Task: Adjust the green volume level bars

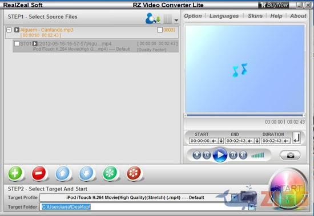Action: tap(257, 155)
